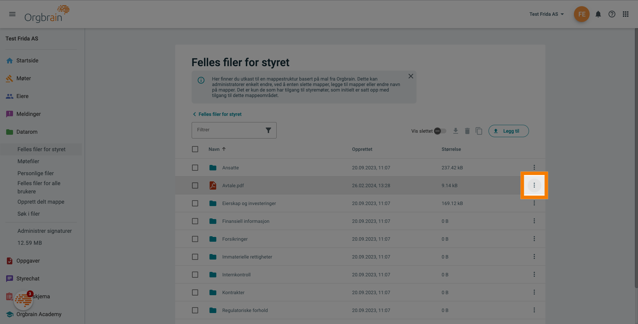Open three-dot menu for Eierskap og investeringer
The image size is (638, 324).
(534, 203)
